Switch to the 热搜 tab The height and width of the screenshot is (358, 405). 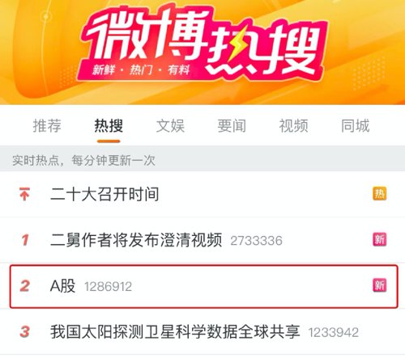109,125
